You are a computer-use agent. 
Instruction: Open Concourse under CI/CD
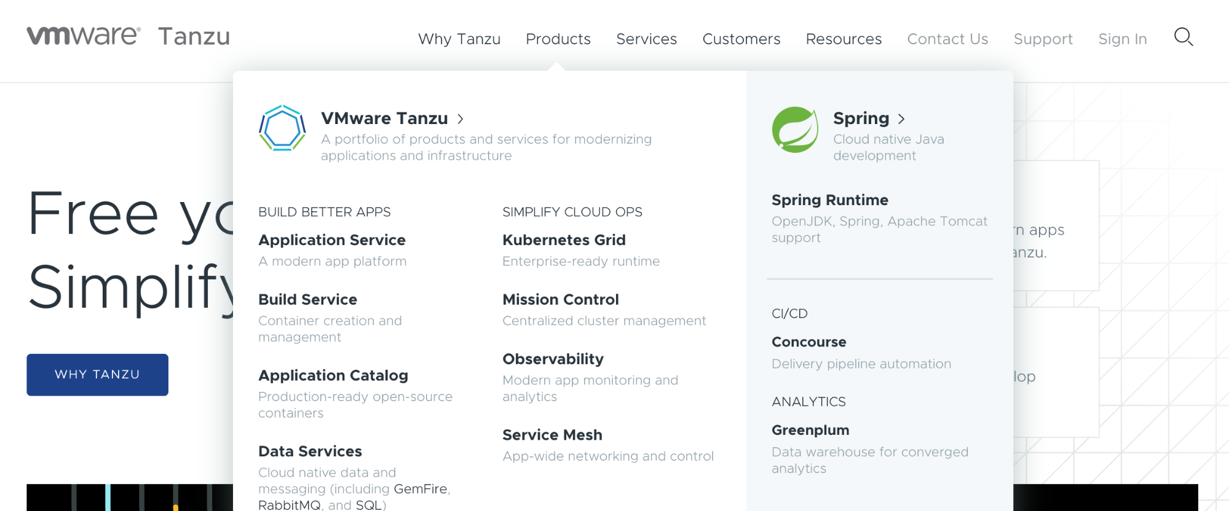(808, 342)
